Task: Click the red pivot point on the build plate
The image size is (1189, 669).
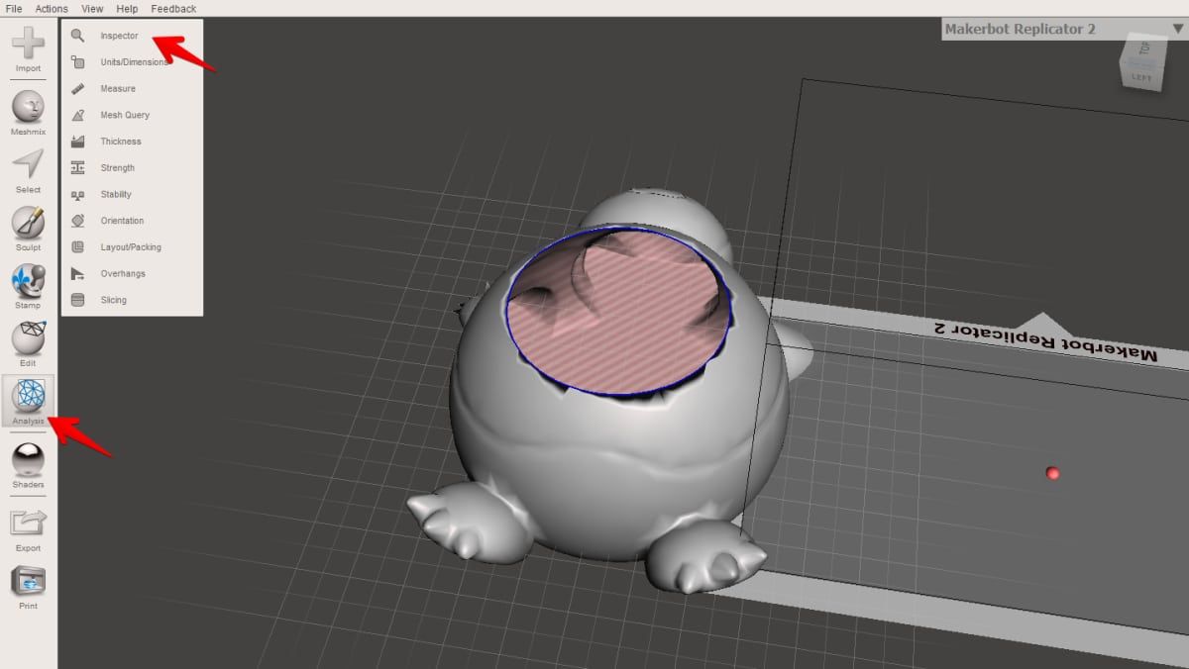Action: coord(1052,474)
